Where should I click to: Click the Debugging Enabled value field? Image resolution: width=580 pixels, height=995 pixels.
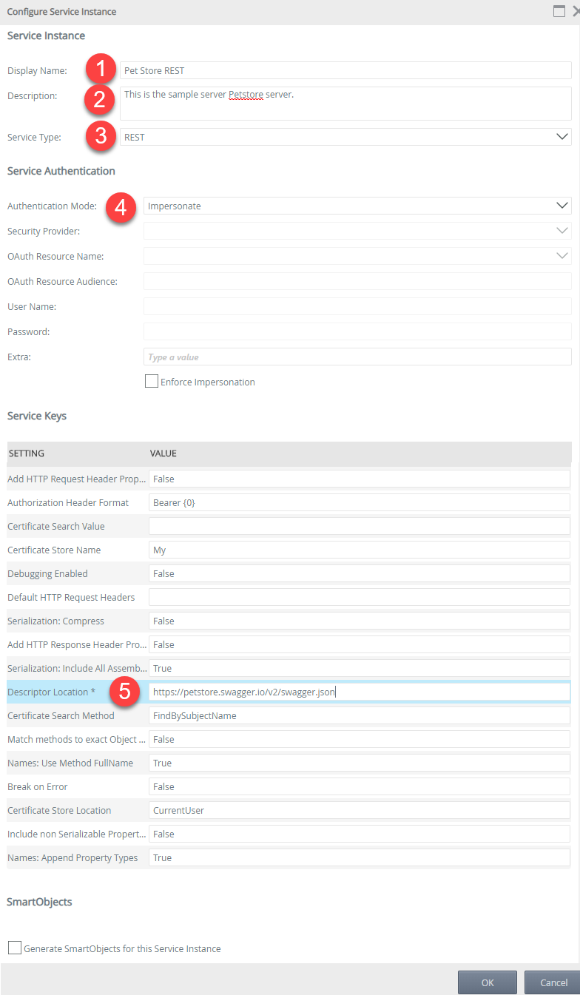tap(359, 573)
